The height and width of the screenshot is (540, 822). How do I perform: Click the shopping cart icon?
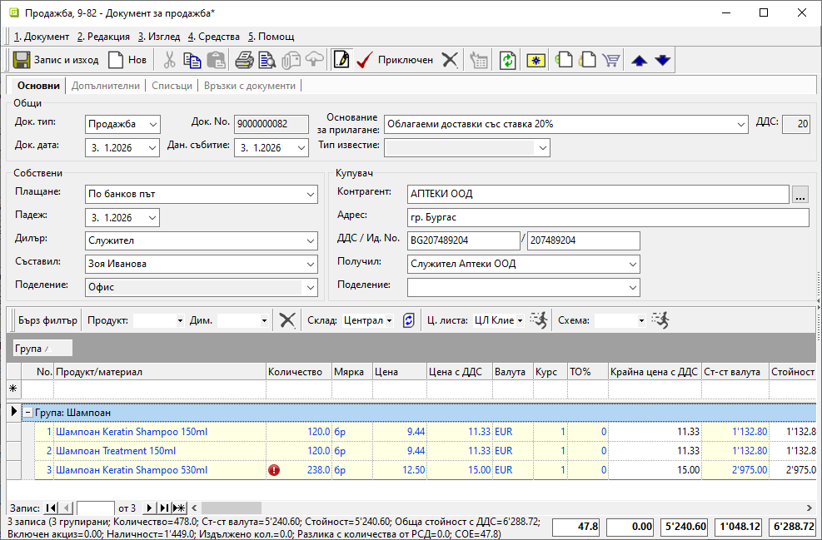(612, 60)
